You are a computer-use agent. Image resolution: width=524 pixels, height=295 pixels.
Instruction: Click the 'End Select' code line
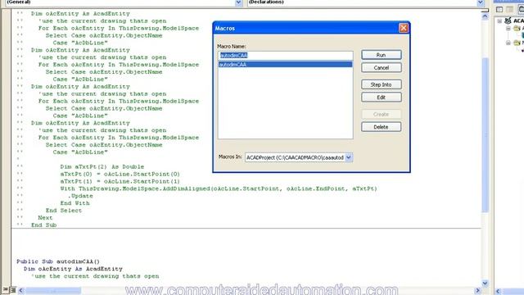64,211
